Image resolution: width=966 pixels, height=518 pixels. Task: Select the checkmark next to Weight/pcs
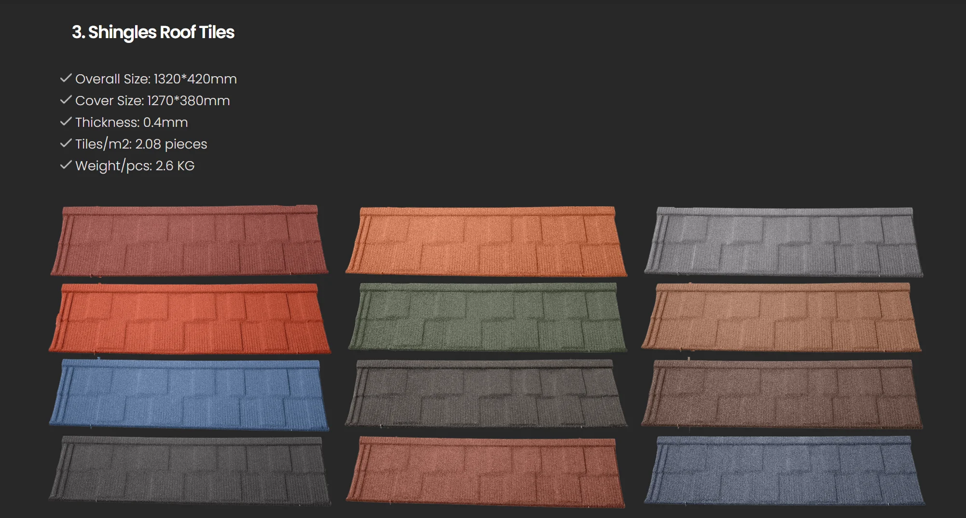click(x=66, y=165)
